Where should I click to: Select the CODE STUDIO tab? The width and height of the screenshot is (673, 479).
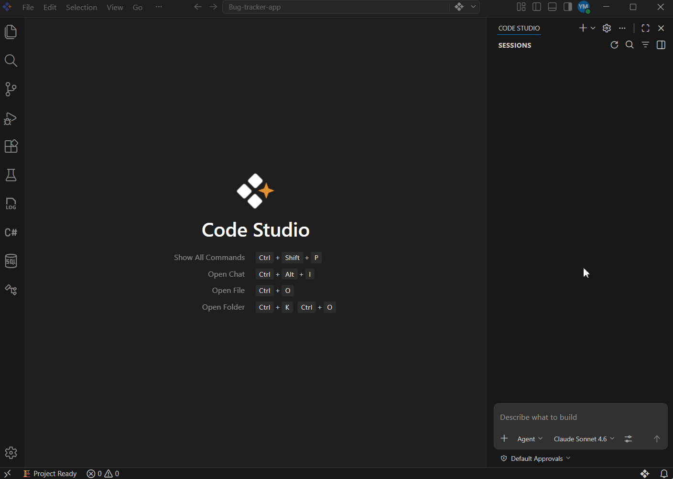click(x=519, y=28)
